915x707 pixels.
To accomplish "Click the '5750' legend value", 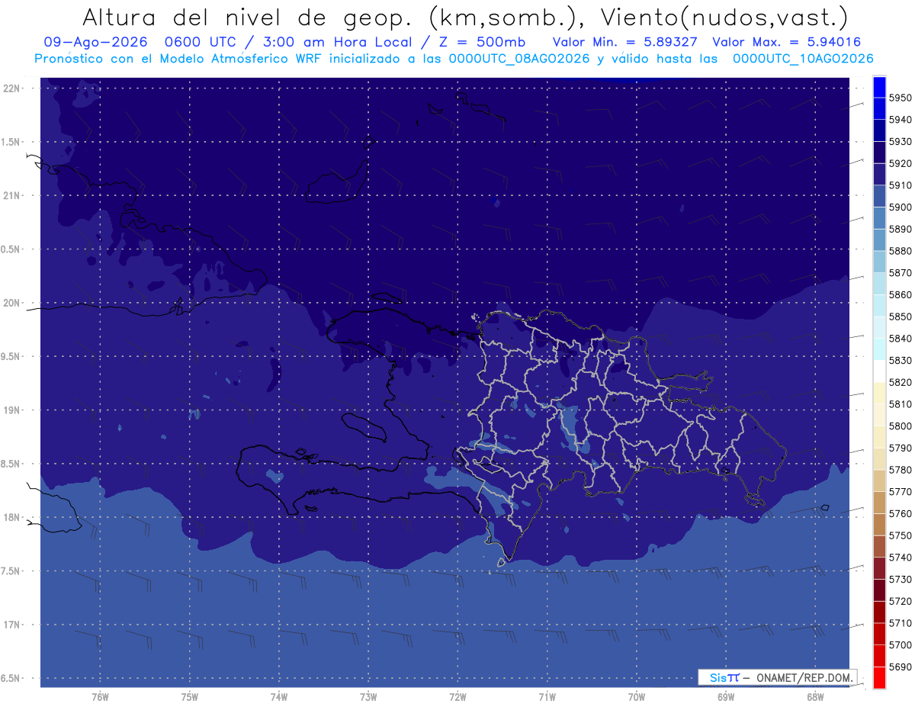I will pos(901,535).
